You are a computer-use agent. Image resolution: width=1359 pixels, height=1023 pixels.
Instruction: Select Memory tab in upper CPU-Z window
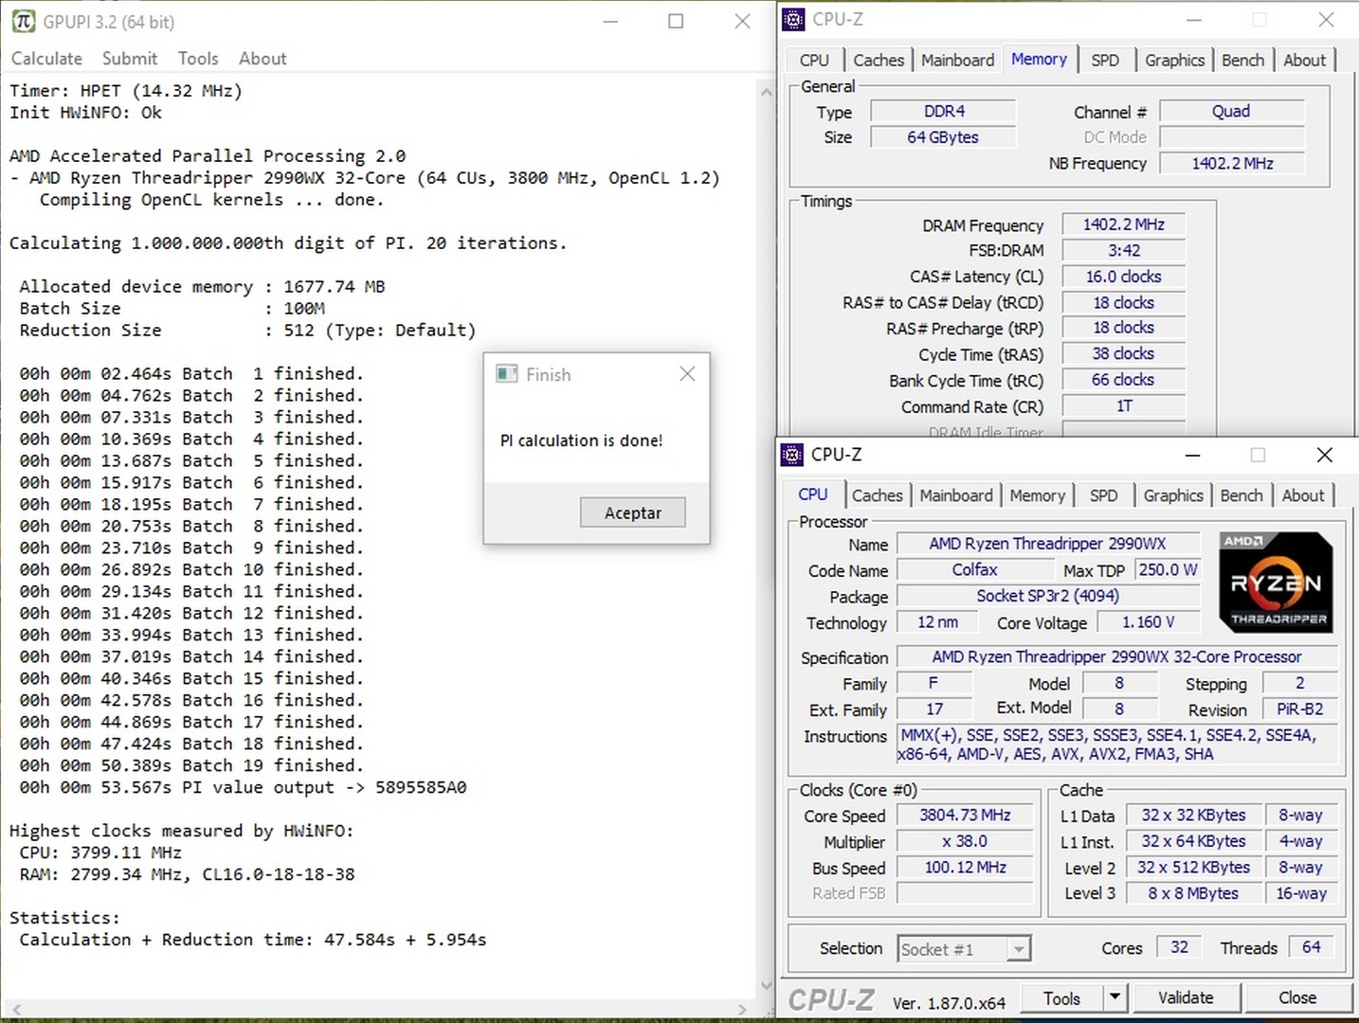[1039, 59]
